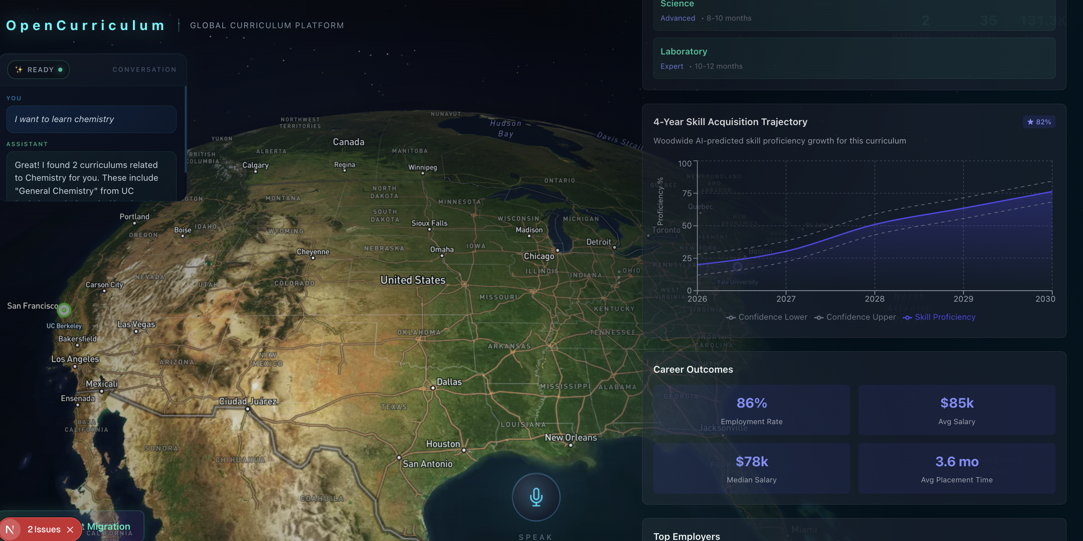The width and height of the screenshot is (1083, 541).
Task: Click the Next.js N dev tools icon
Action: 10,529
